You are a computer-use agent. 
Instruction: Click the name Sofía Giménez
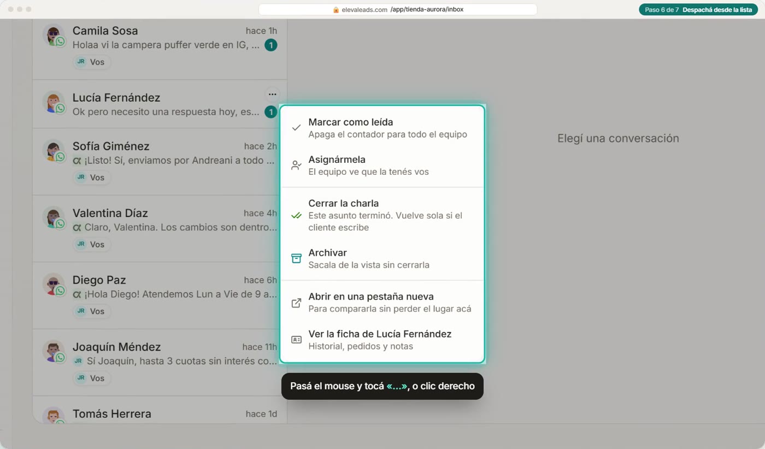[111, 146]
